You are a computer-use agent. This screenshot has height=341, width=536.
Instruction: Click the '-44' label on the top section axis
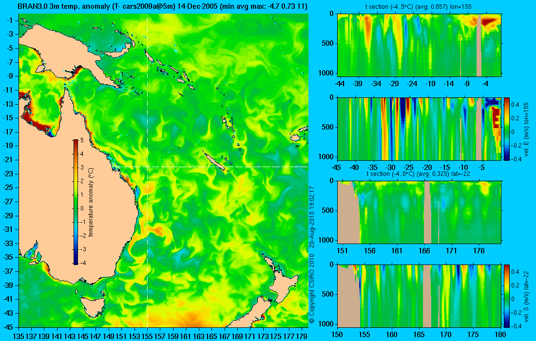340,83
